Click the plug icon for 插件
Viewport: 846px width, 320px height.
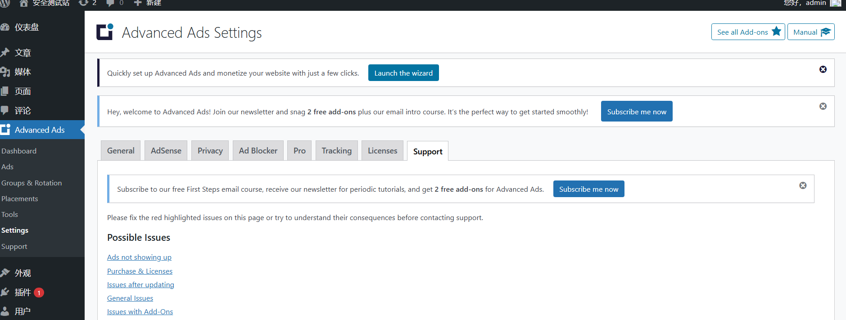5,292
